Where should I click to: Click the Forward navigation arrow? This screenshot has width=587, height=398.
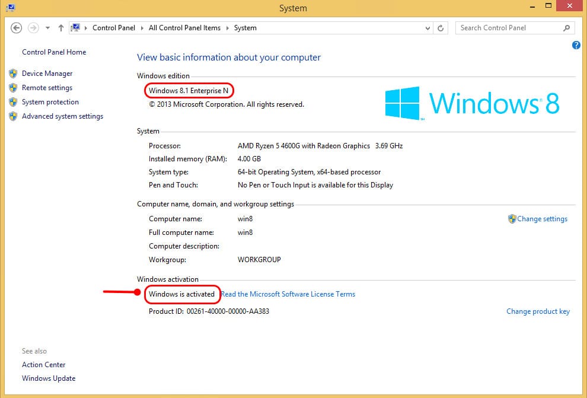[33, 28]
